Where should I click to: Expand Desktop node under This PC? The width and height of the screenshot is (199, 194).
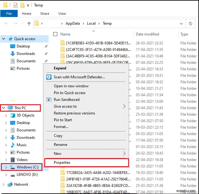click(x=6, y=123)
